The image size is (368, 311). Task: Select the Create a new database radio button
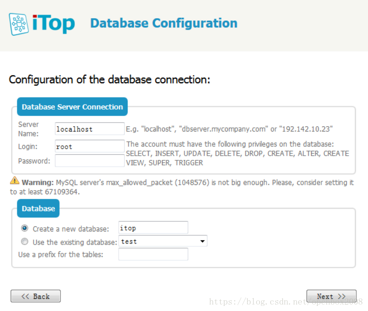[25, 228]
